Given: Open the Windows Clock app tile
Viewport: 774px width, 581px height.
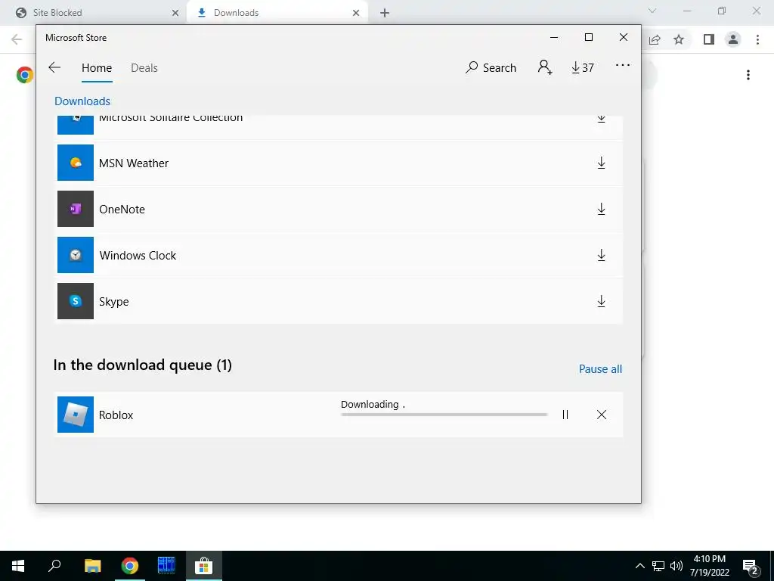Looking at the screenshot, I should (x=76, y=255).
